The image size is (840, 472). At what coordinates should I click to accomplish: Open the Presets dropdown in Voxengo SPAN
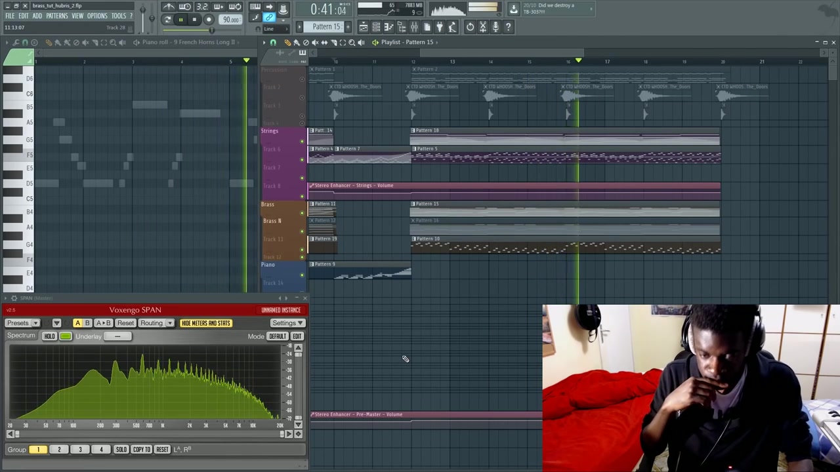tap(22, 323)
